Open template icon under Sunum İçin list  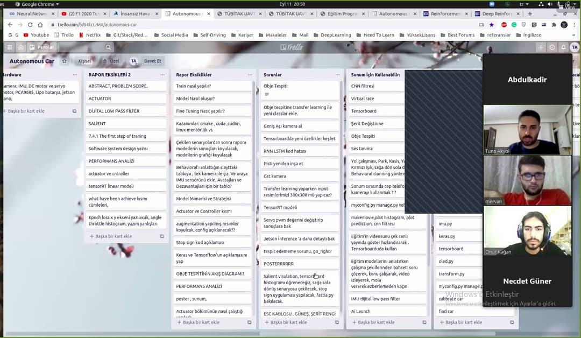[x=424, y=322]
